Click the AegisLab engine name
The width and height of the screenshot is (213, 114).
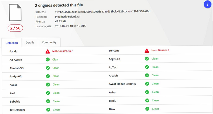114,59
